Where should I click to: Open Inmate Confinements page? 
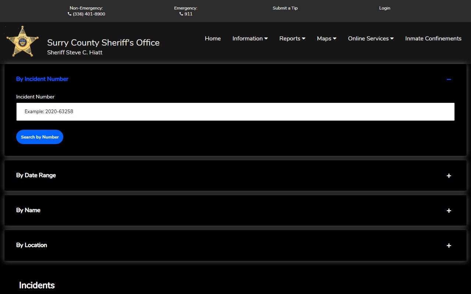point(433,39)
